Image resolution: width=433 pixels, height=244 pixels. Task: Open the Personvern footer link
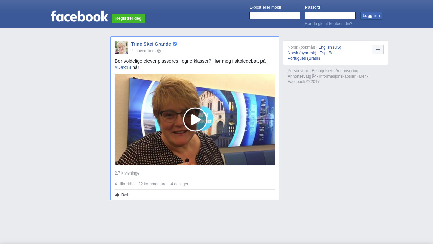(x=298, y=71)
